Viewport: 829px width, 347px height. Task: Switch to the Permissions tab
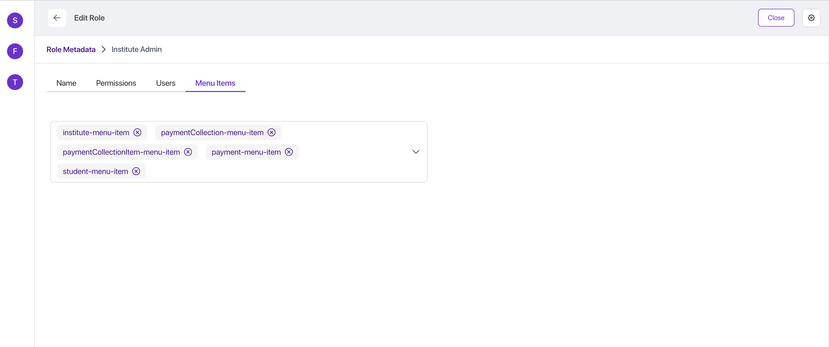coord(116,83)
